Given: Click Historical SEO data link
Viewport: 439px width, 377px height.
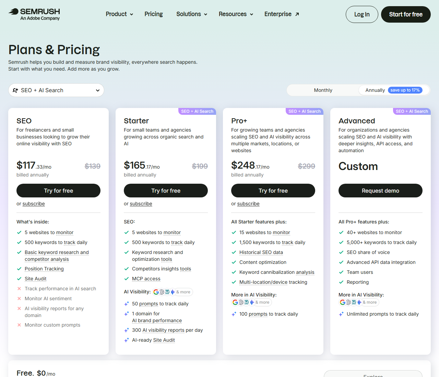Looking at the screenshot, I should click(x=261, y=252).
